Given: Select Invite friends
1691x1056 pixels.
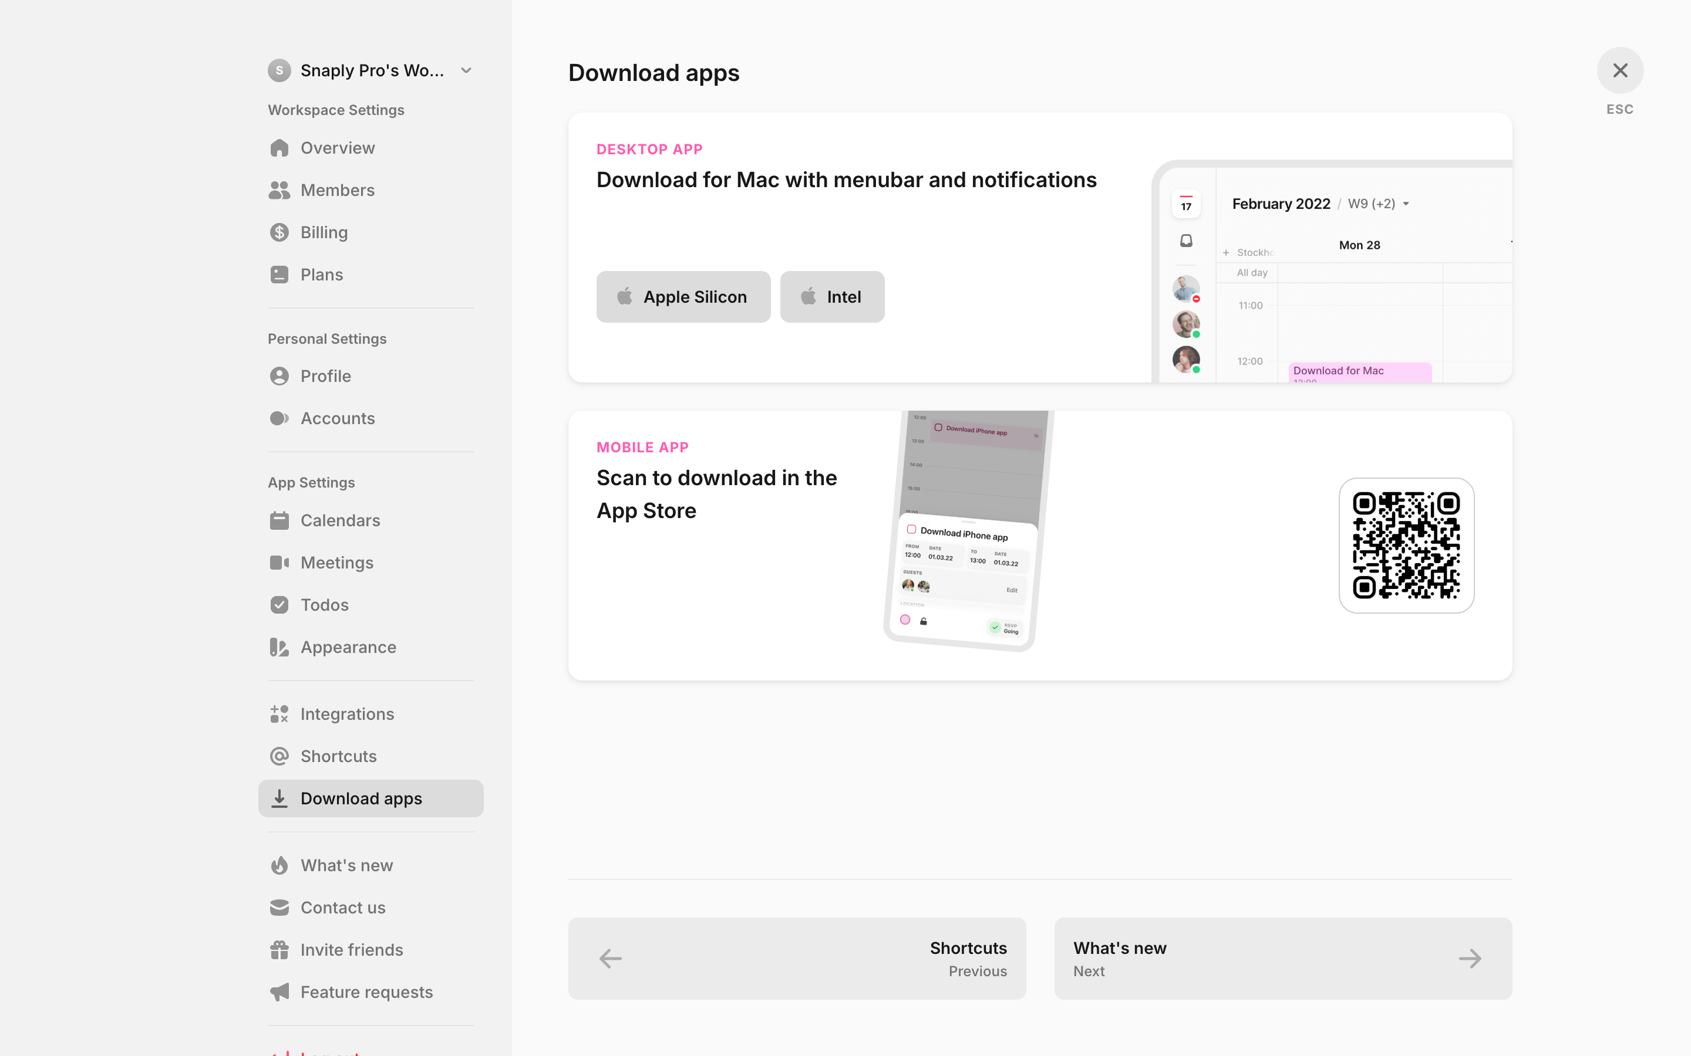Looking at the screenshot, I should 370,950.
